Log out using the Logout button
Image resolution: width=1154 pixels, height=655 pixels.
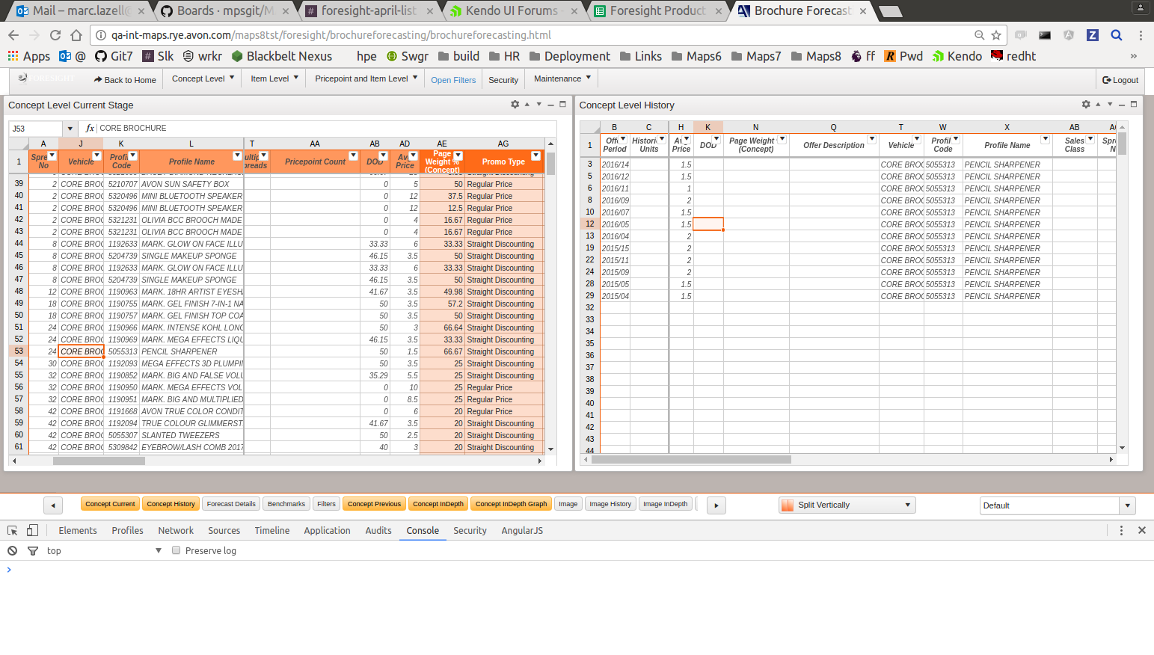click(1120, 80)
